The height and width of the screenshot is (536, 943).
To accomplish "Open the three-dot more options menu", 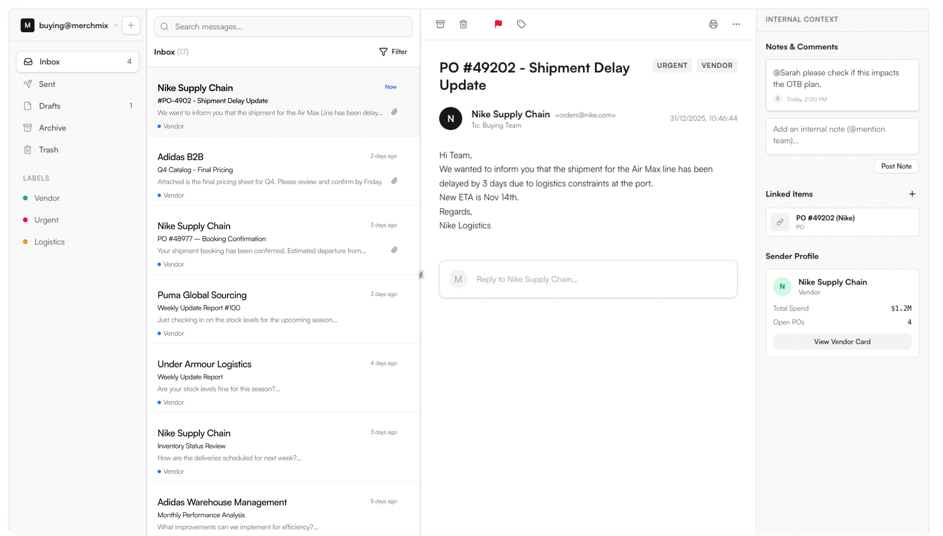I will [x=736, y=24].
